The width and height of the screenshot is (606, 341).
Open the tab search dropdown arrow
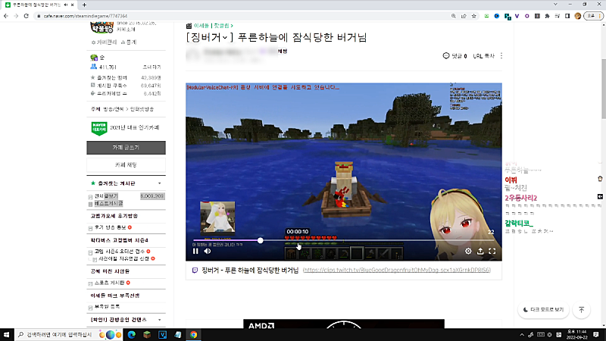555,5
